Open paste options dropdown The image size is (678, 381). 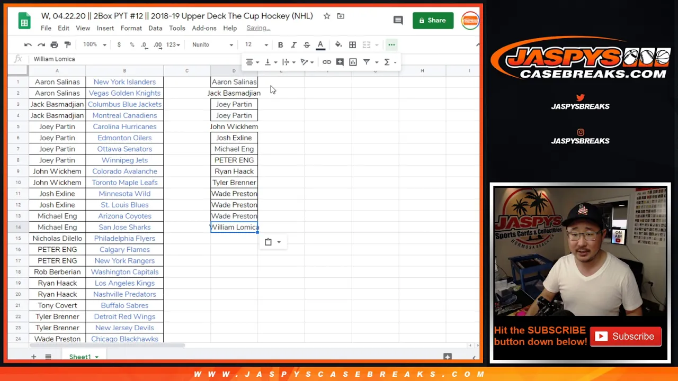tap(272, 242)
